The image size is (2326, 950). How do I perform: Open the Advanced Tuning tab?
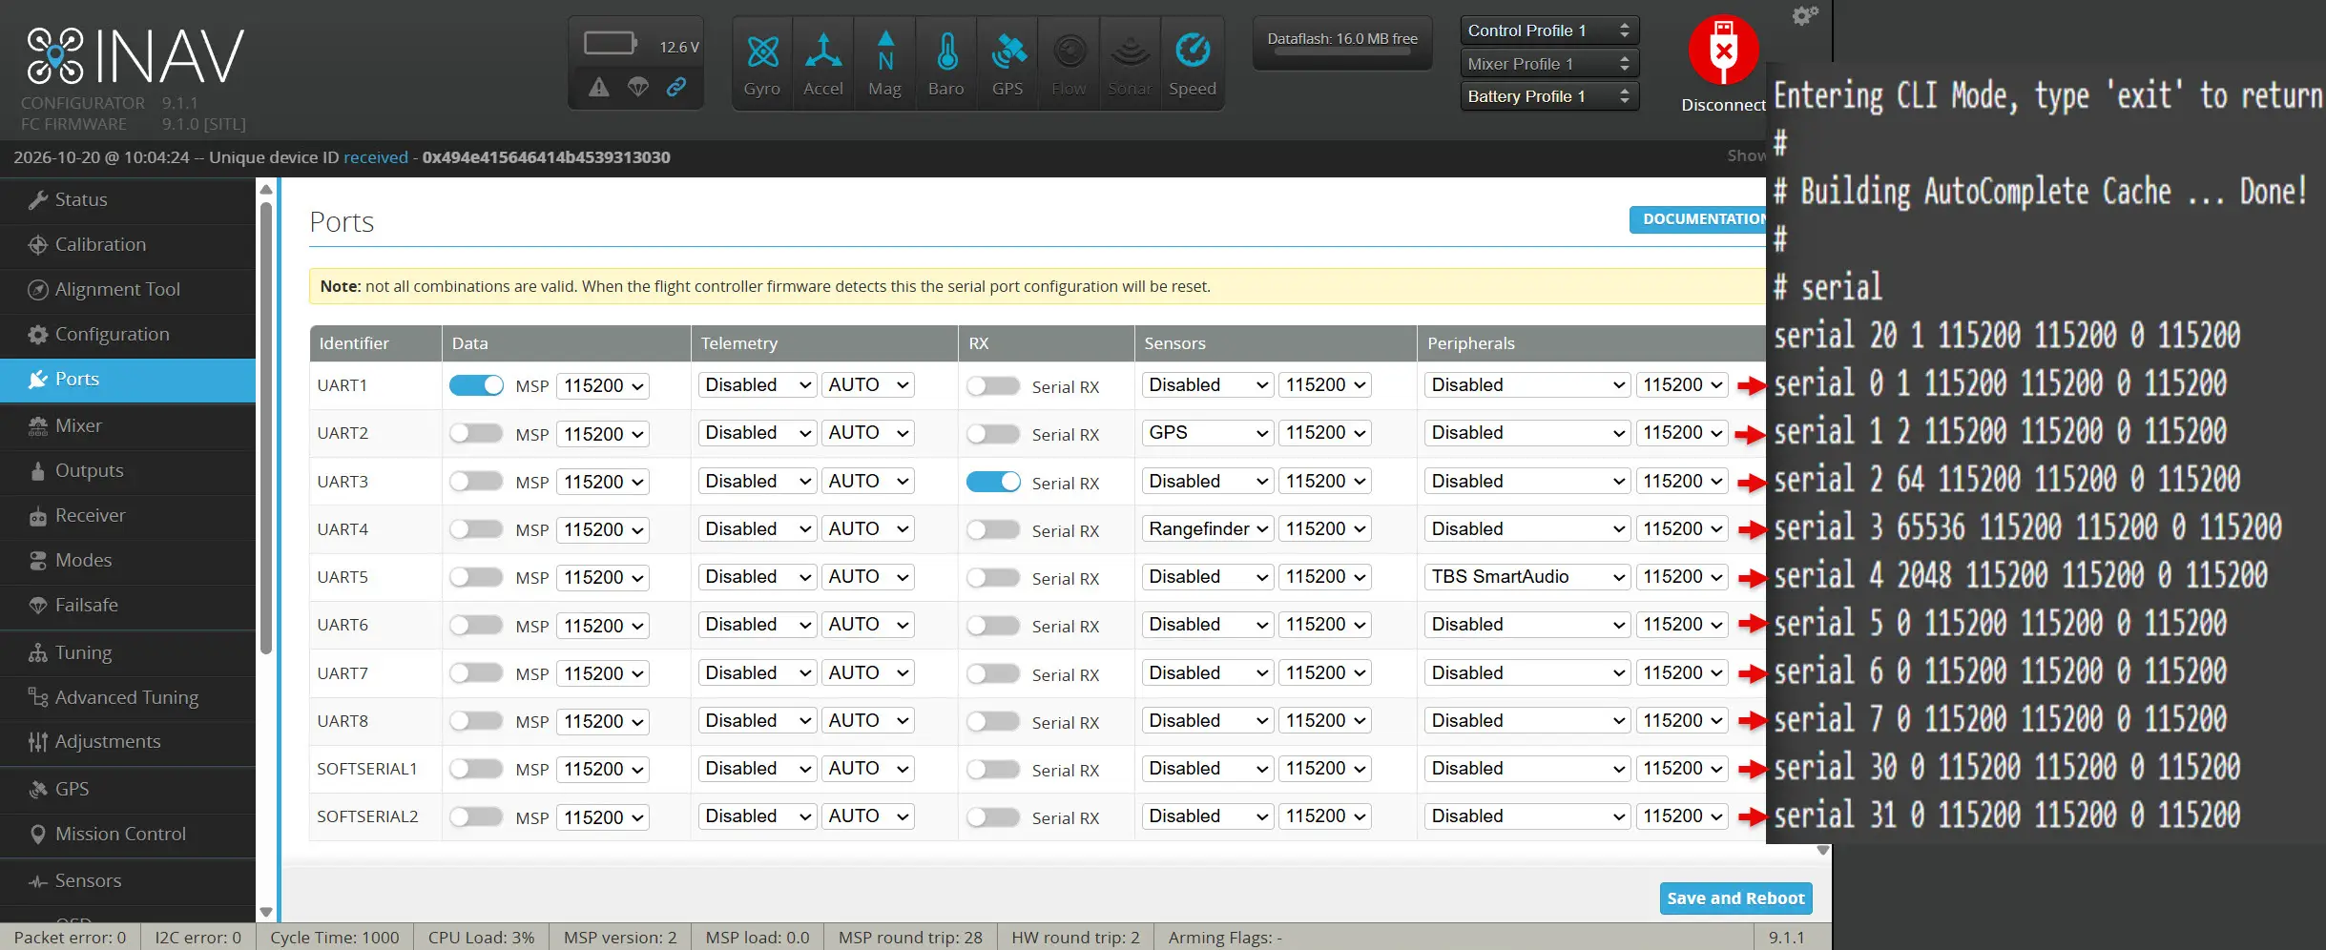point(128,698)
